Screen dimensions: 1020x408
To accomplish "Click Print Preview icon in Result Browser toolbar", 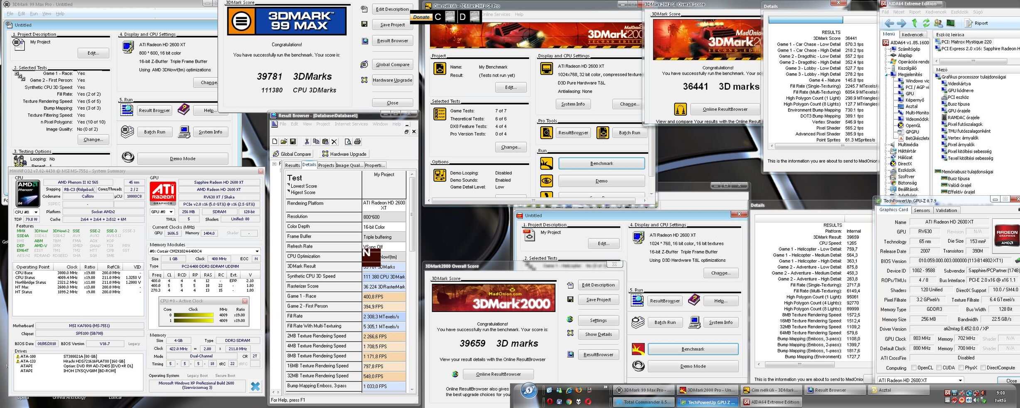I will pos(348,142).
